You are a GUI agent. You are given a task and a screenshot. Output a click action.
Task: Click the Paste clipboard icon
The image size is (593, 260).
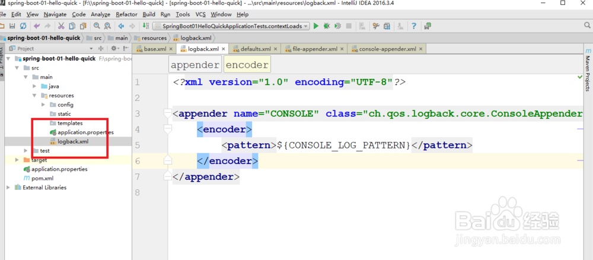point(83,26)
